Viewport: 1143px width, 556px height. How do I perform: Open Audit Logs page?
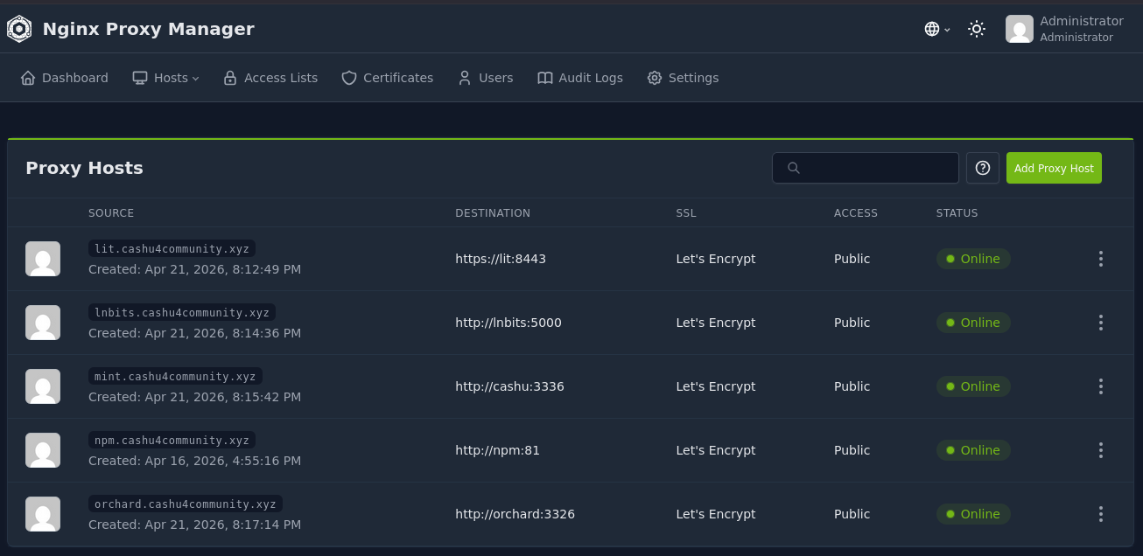(x=580, y=78)
